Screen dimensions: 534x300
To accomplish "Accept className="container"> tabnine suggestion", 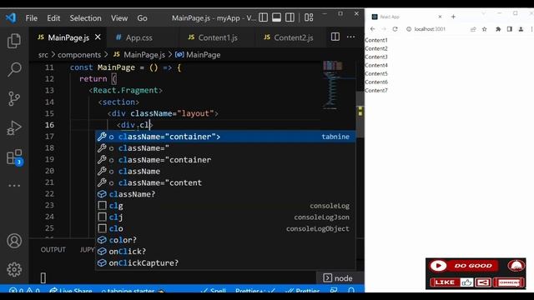I will click(x=225, y=137).
